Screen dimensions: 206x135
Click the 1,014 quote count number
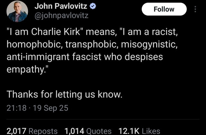pos(74,131)
